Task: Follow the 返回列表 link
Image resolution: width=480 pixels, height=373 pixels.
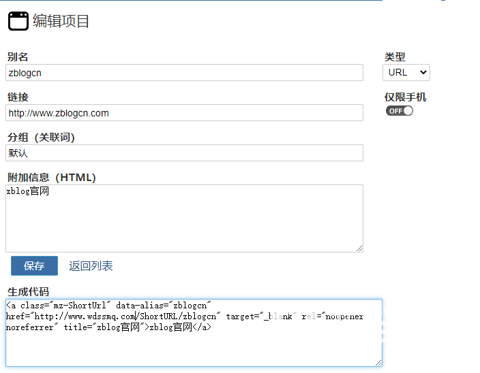Action: [x=91, y=266]
